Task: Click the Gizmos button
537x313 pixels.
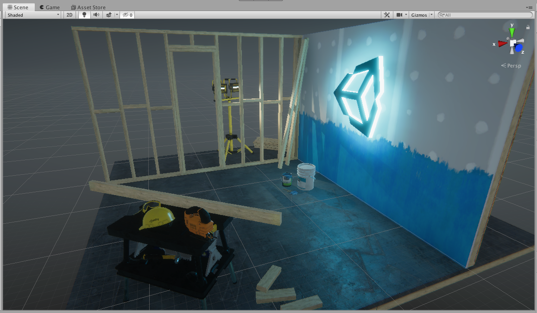Action: [419, 14]
